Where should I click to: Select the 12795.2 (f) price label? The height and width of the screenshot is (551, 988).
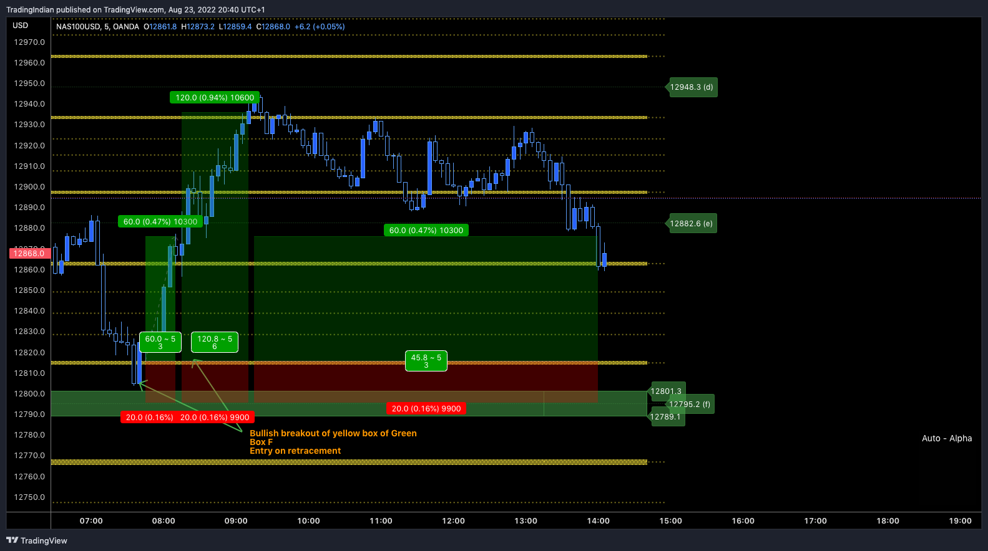(x=690, y=405)
